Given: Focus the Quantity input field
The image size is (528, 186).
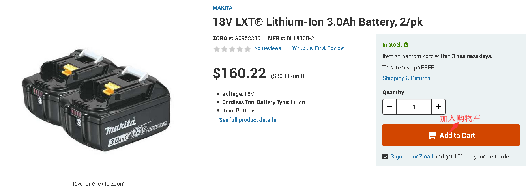Looking at the screenshot, I should click(x=414, y=107).
